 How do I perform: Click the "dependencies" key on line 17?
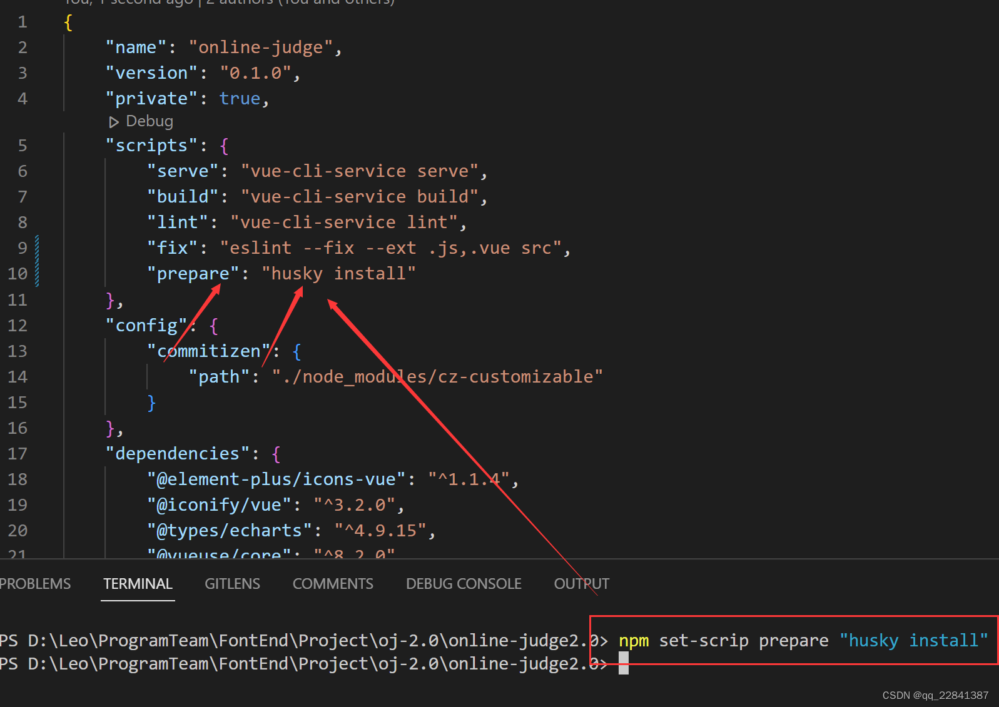(x=178, y=454)
